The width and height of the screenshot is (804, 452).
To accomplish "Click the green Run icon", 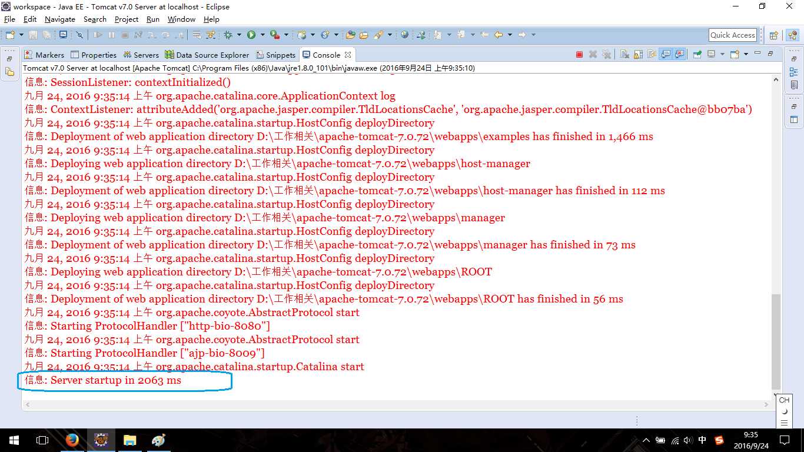I will (x=251, y=35).
